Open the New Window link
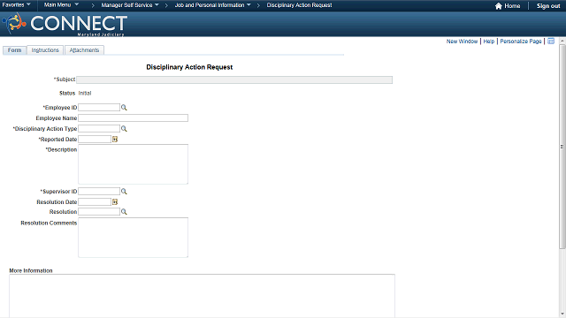Screen dimensions: 566x318 click(x=462, y=42)
